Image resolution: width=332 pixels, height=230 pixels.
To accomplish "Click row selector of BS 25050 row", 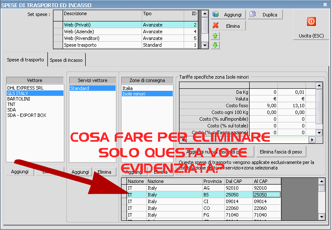I will [124, 195].
